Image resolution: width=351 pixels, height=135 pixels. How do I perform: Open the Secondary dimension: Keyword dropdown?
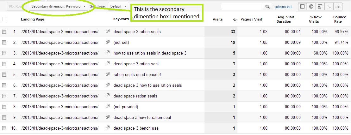click(x=59, y=6)
